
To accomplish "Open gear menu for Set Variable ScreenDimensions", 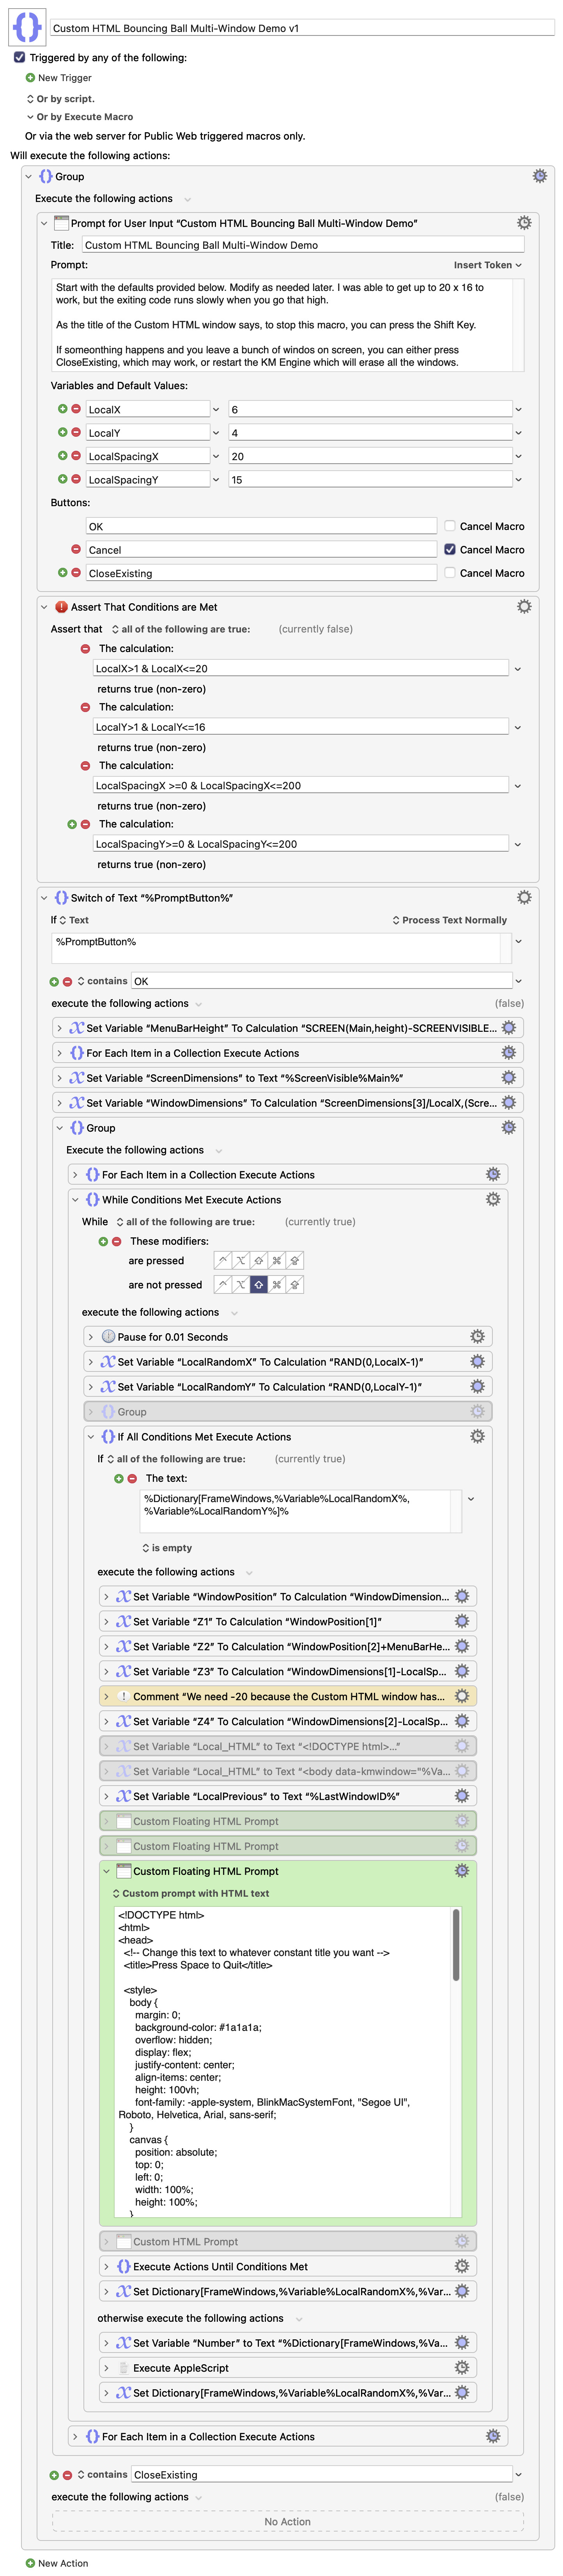I will coord(509,1078).
